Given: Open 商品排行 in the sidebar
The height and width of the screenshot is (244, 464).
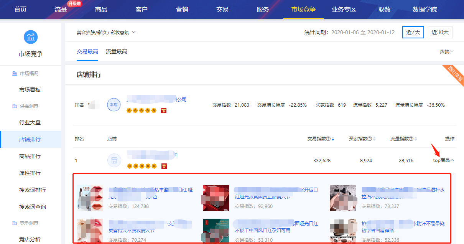Looking at the screenshot, I should pos(30,156).
